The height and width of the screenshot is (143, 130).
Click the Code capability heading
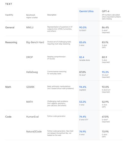tap(8, 117)
